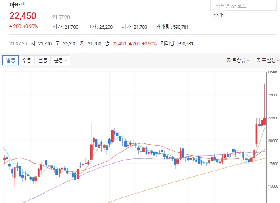Click the Linear scale label
Image resolution: width=280 pixels, height=203 pixels.
[272, 72]
